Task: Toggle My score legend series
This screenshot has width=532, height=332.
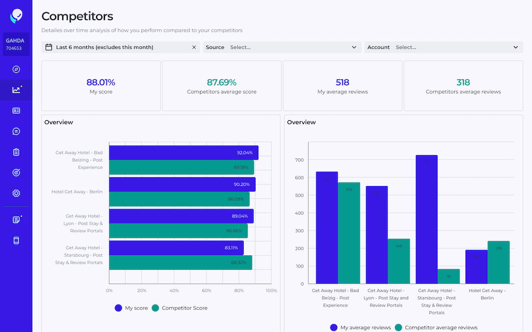Action: 131,308
